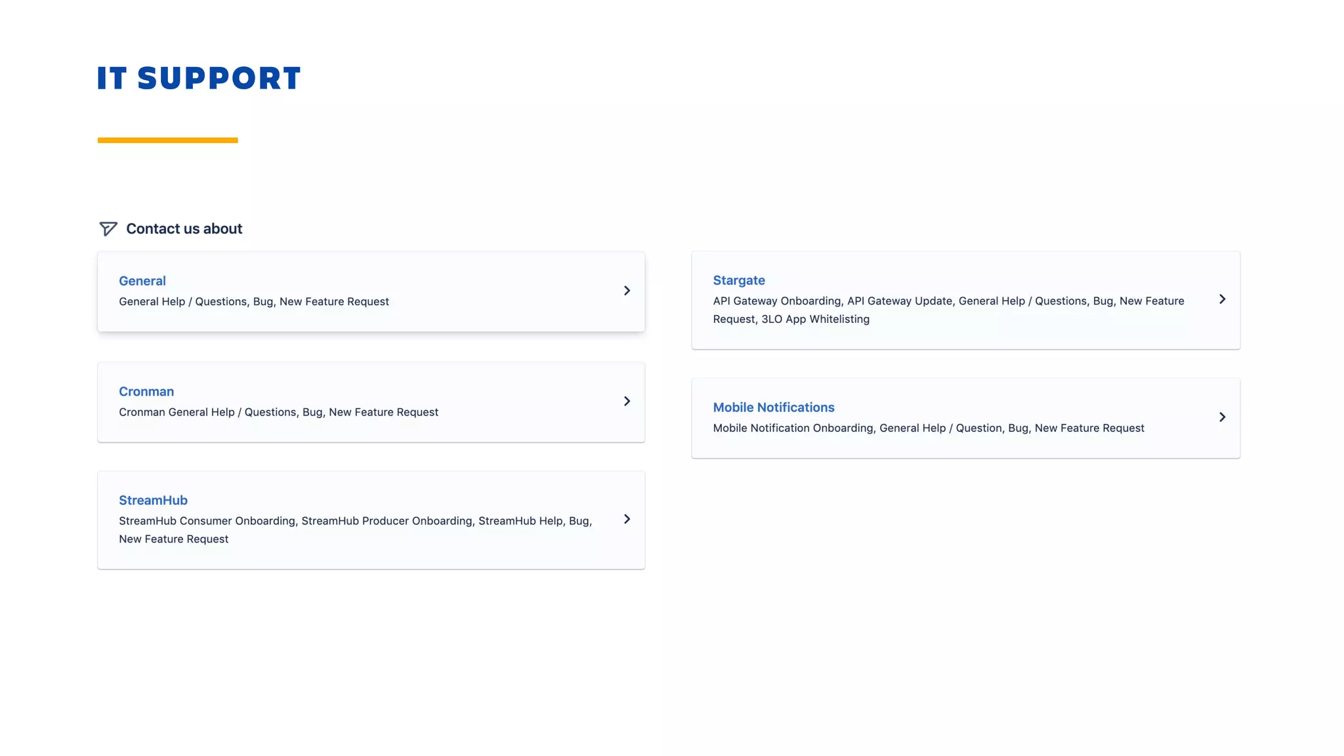Click the orange underline beneath the title

click(x=167, y=140)
